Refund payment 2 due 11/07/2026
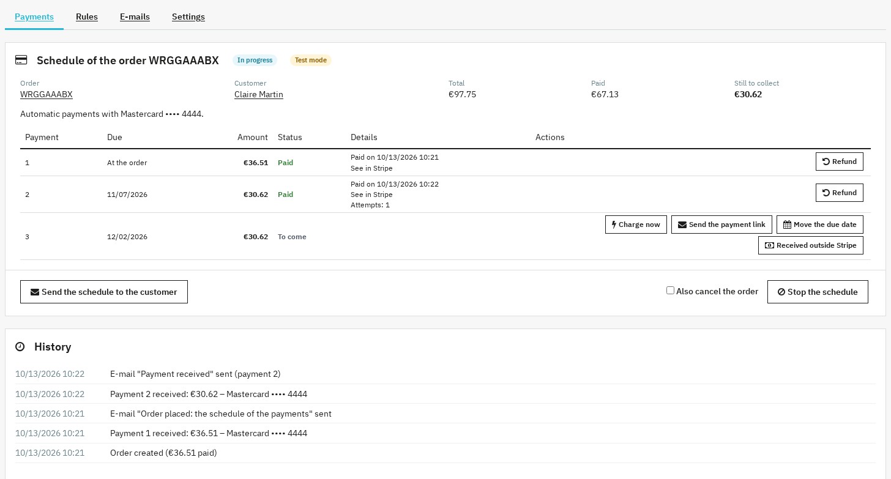The width and height of the screenshot is (891, 479). coord(840,193)
